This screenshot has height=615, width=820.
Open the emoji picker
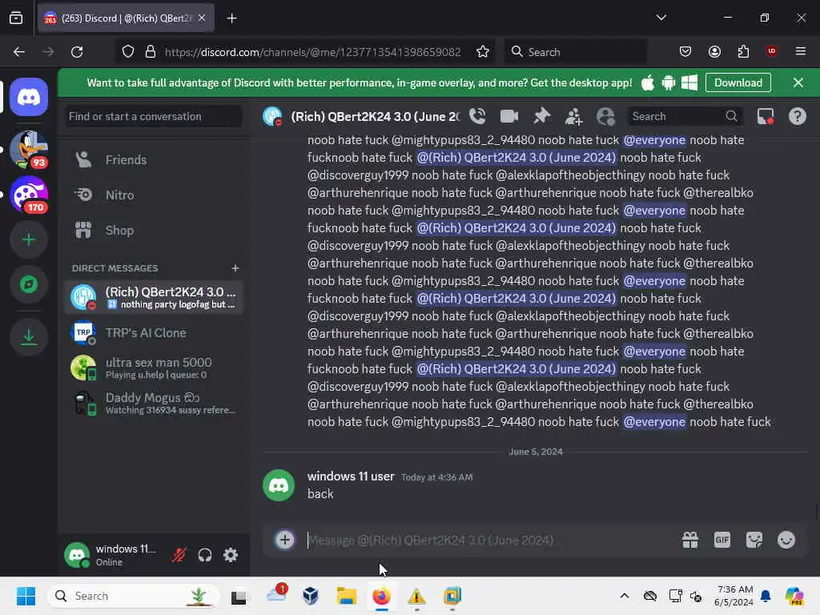[x=786, y=540]
